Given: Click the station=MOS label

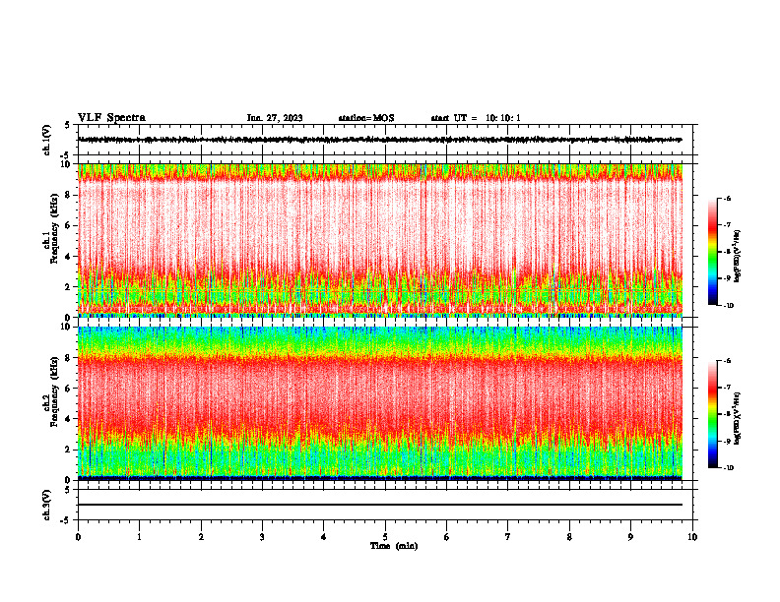Looking at the screenshot, I should click(x=366, y=118).
